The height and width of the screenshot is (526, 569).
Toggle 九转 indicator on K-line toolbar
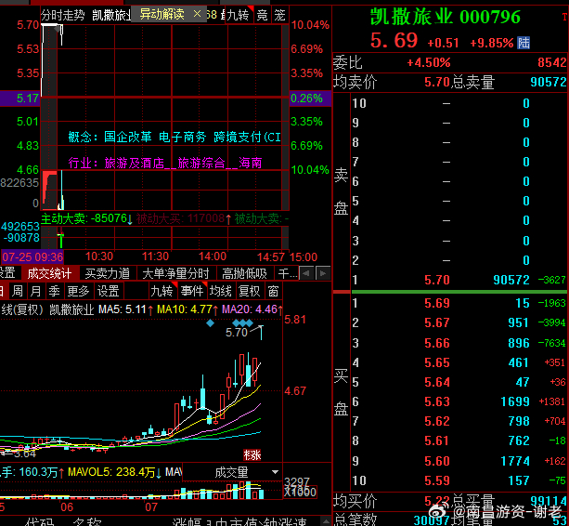click(162, 291)
